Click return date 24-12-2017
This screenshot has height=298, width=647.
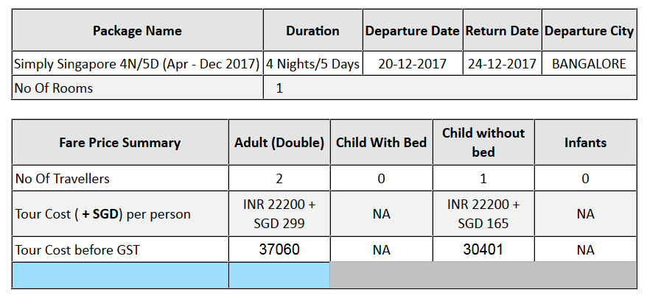(x=502, y=64)
